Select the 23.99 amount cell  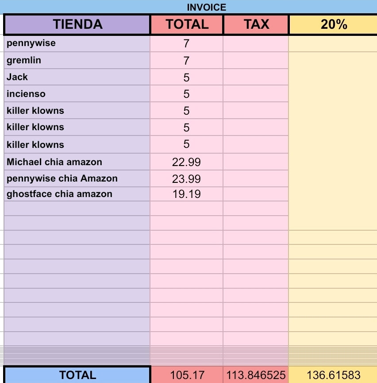(x=187, y=178)
